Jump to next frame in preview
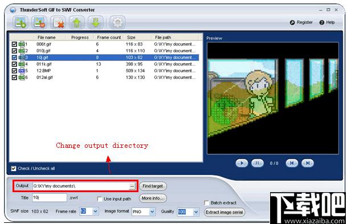This screenshot has width=347, height=224. pos(308,163)
